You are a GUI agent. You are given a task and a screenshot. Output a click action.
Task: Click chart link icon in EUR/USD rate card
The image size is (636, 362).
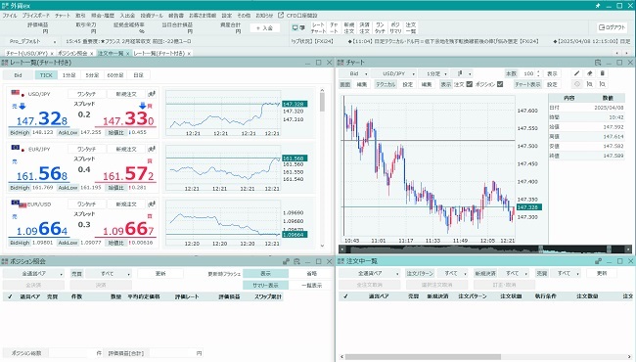pyautogui.click(x=152, y=204)
